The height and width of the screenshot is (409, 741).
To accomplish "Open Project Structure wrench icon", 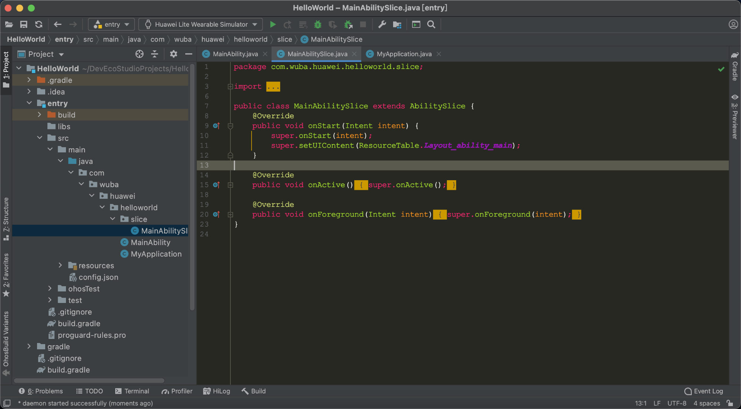I will pyautogui.click(x=382, y=24).
